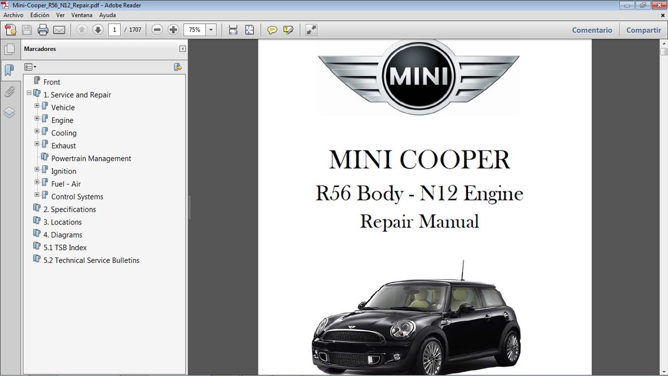
Task: Expand the Control Systems bookmark node
Action: [x=37, y=195]
